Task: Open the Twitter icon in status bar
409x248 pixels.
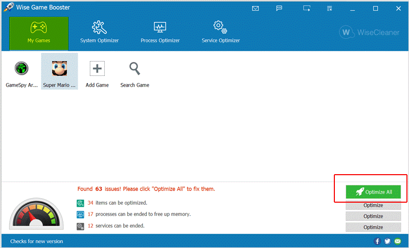Action: pos(388,241)
